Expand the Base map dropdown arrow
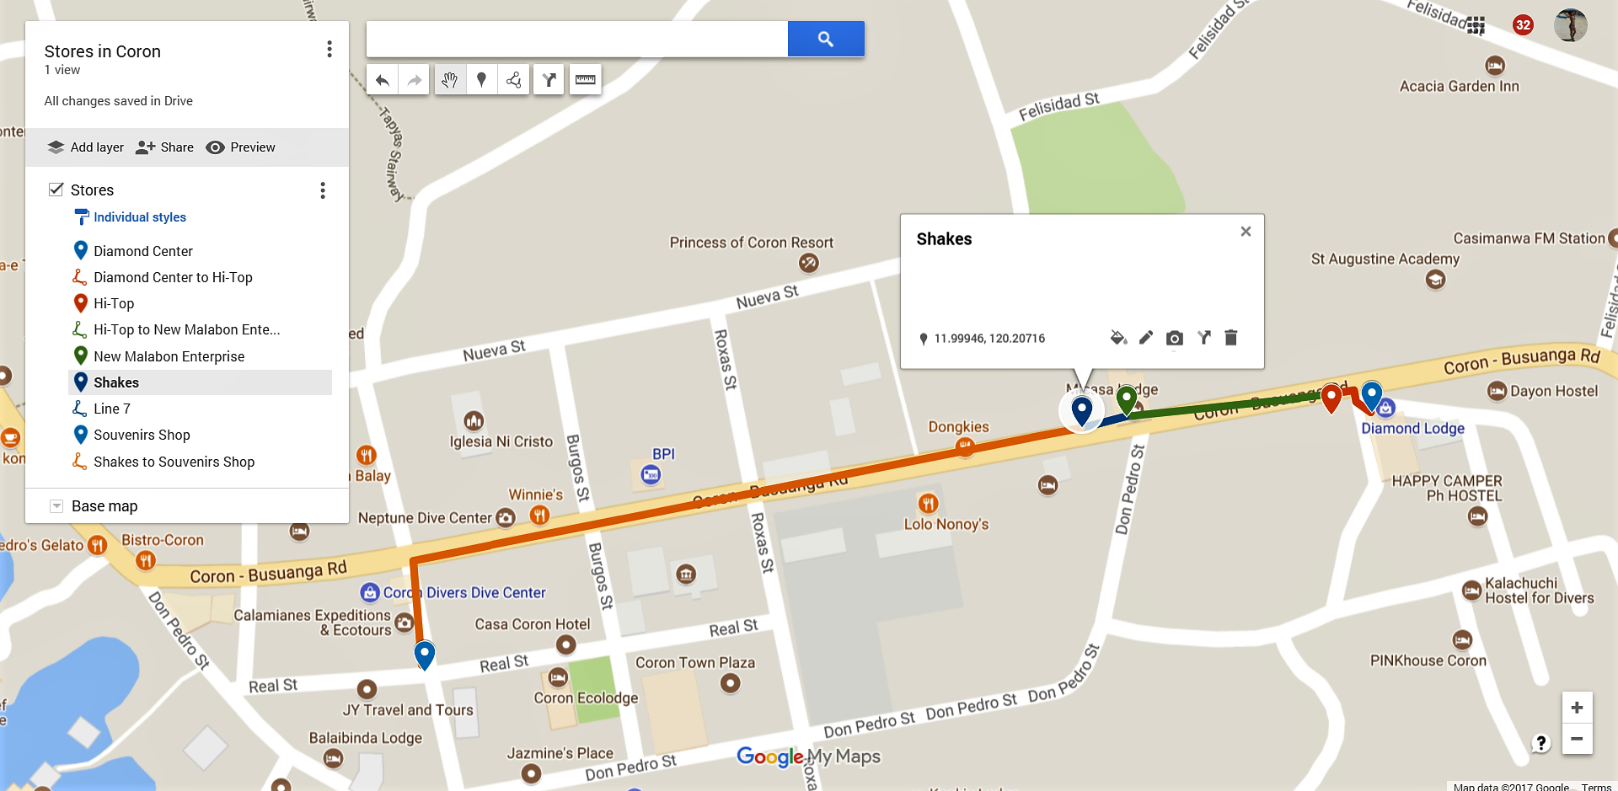 [56, 506]
